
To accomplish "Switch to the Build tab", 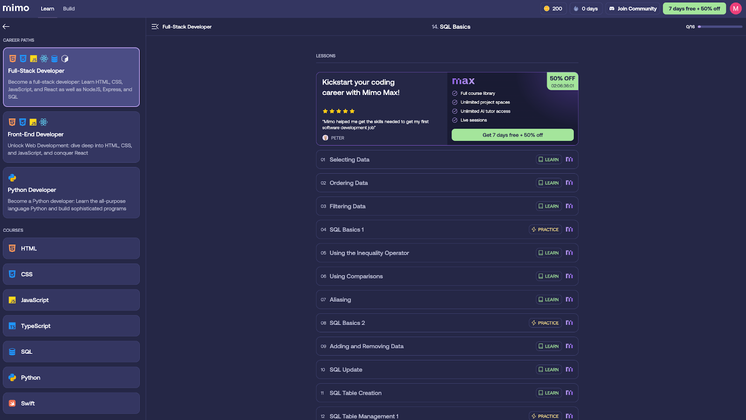I will [69, 9].
